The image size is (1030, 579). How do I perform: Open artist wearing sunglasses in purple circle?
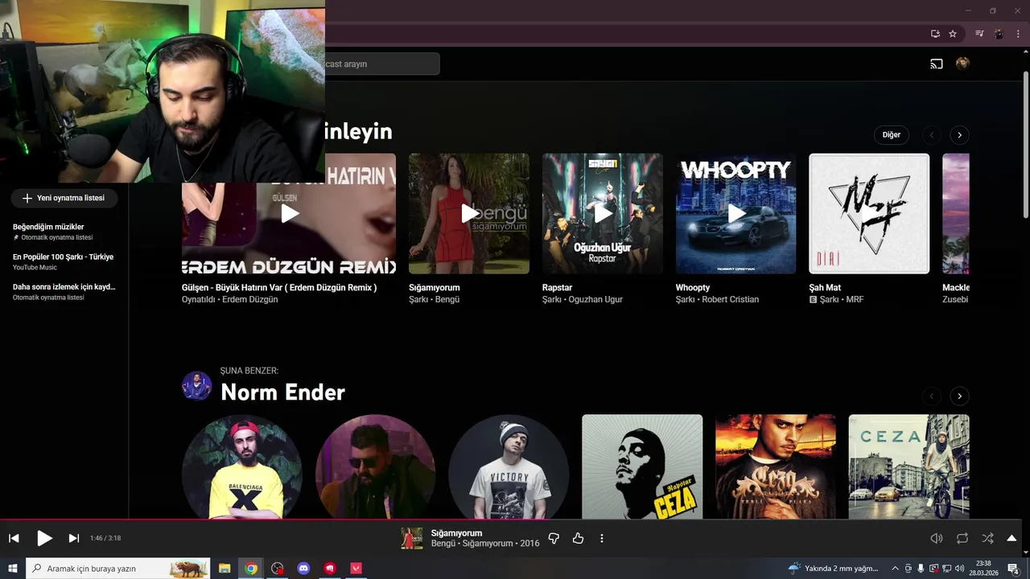click(376, 467)
